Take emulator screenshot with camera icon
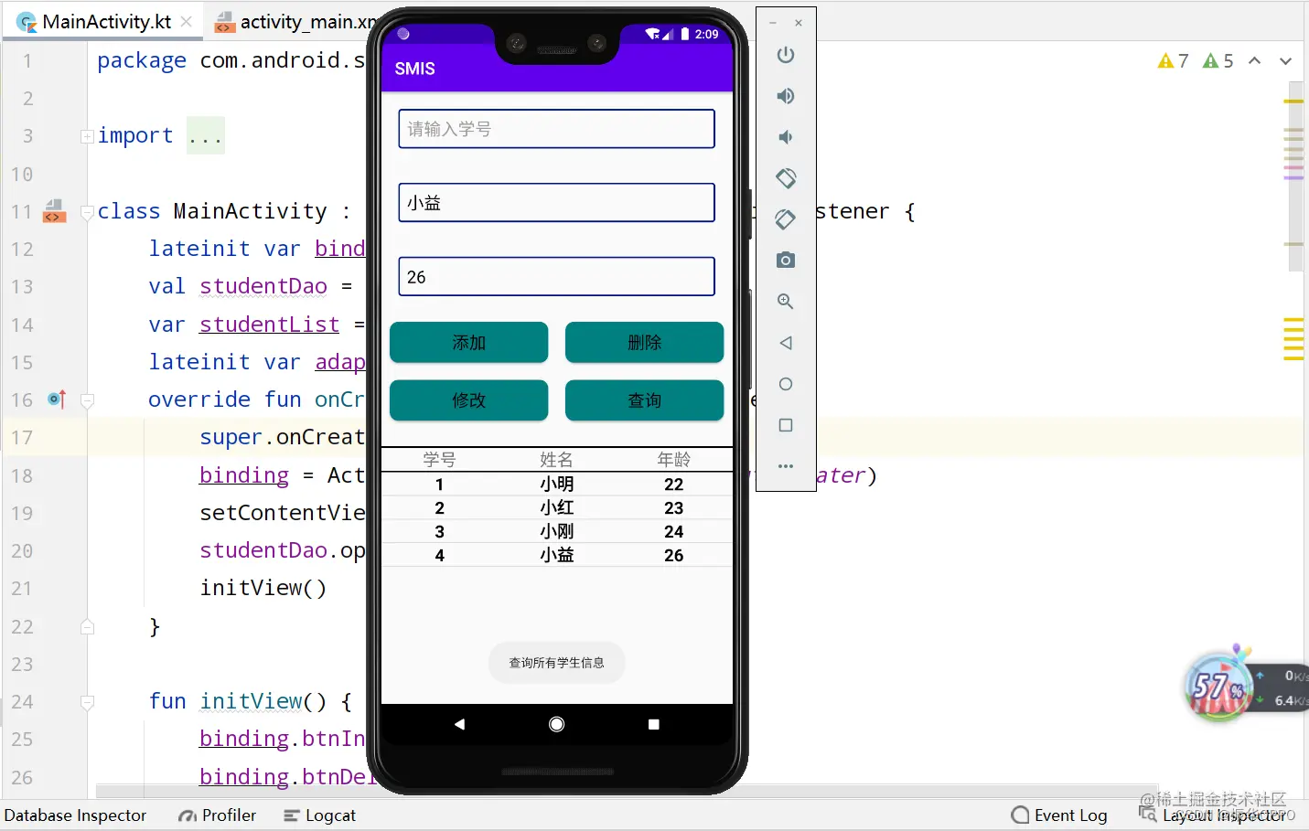The width and height of the screenshot is (1309, 831). coord(785,261)
